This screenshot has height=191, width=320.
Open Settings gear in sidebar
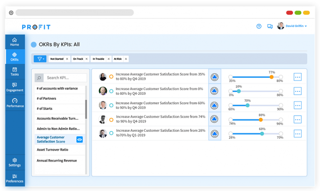click(x=15, y=162)
